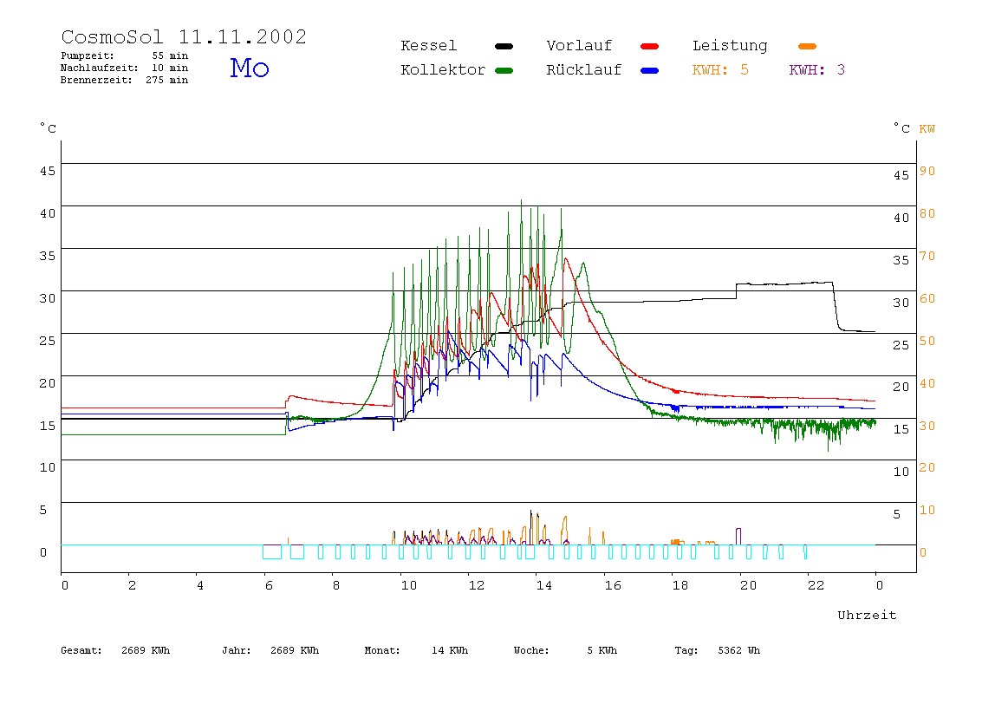This screenshot has width=995, height=704.
Task: Click the 'Kollektor' legend label
Action: point(443,70)
